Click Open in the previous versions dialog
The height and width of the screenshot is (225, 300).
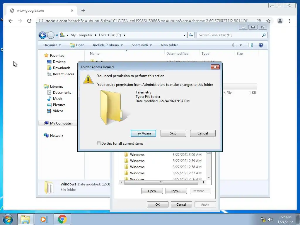[x=152, y=191]
